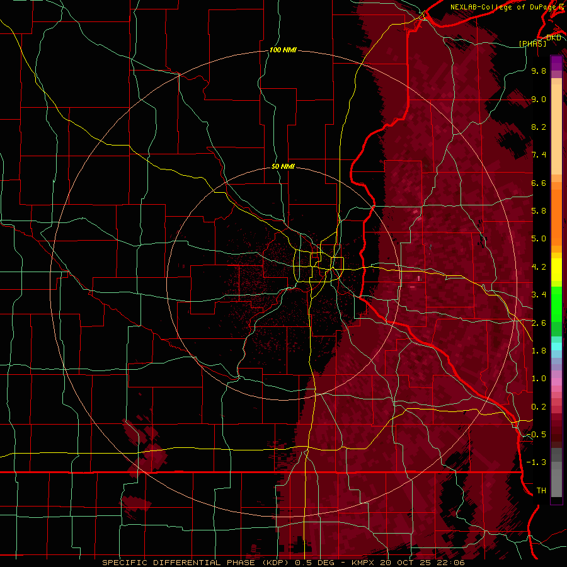Click the TH threshold label

541,491
